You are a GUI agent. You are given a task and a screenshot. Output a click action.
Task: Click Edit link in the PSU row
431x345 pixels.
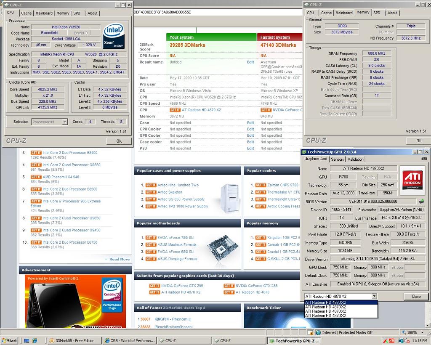pyautogui.click(x=250, y=149)
